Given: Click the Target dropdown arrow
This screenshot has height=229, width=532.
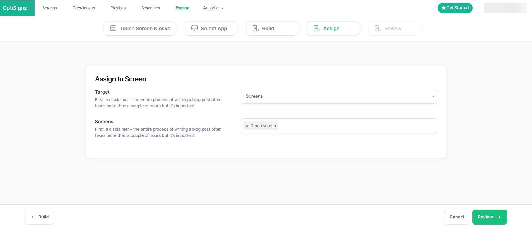Looking at the screenshot, I should (433, 96).
